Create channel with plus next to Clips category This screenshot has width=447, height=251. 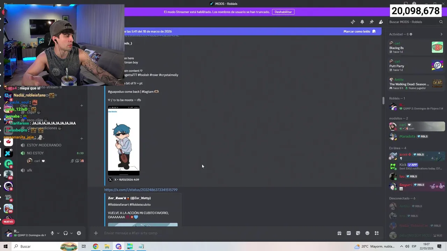82,106
